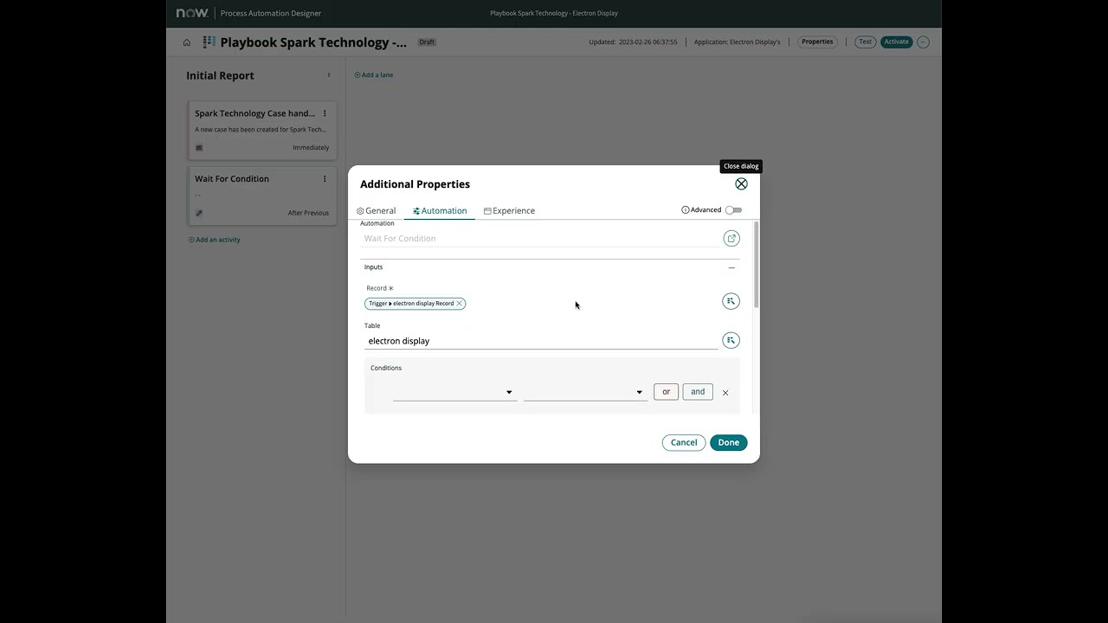Select the Automation tab
Image resolution: width=1108 pixels, height=623 pixels.
(x=440, y=210)
